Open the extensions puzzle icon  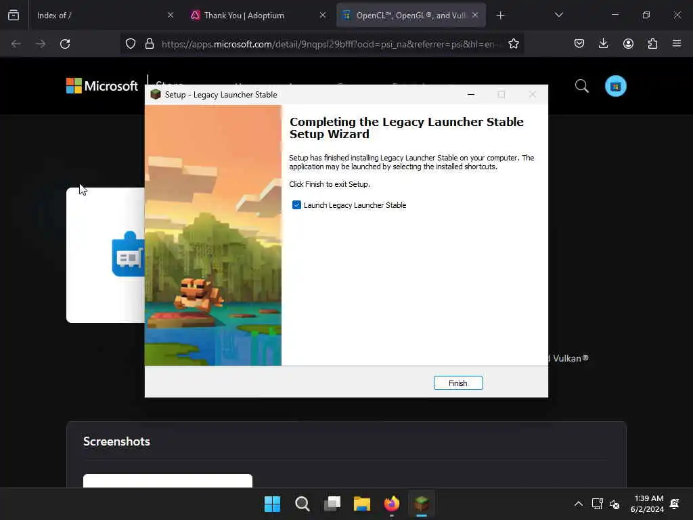click(652, 44)
